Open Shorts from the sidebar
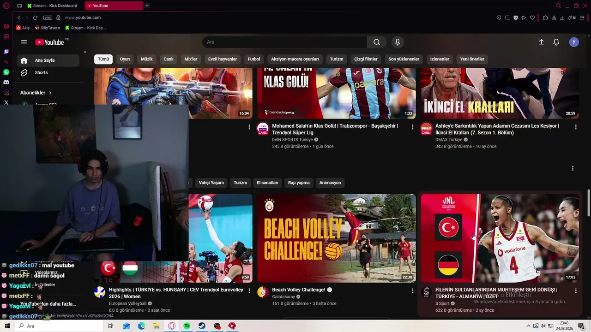 point(48,73)
